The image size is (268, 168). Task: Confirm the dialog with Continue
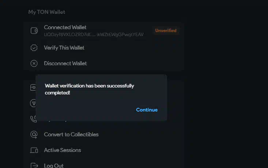(147, 110)
